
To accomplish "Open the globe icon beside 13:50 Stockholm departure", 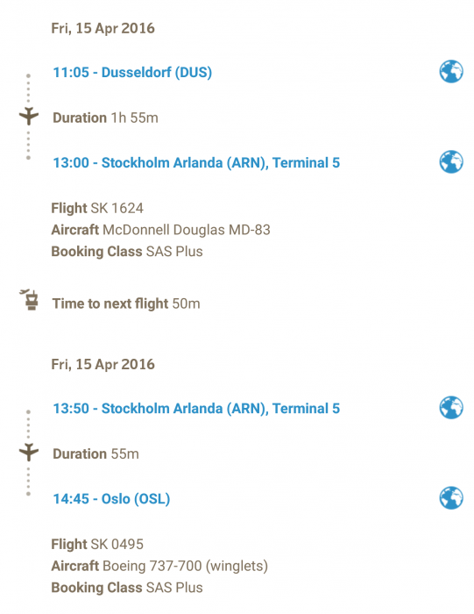I will tap(451, 408).
